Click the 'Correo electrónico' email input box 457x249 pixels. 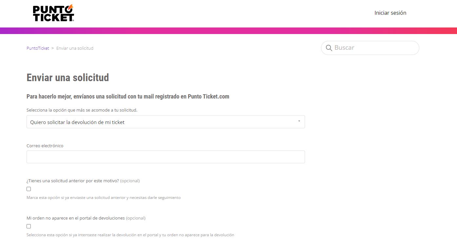165,157
